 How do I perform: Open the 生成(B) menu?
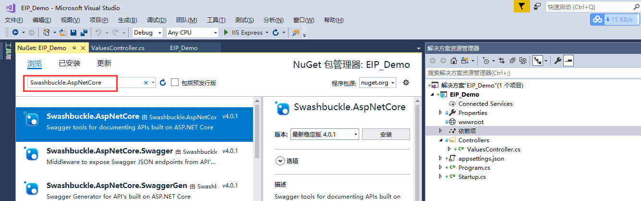[x=127, y=20]
